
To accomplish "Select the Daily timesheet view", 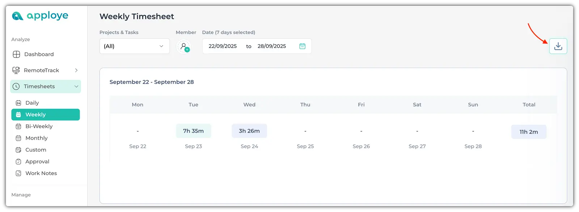I will tap(32, 103).
